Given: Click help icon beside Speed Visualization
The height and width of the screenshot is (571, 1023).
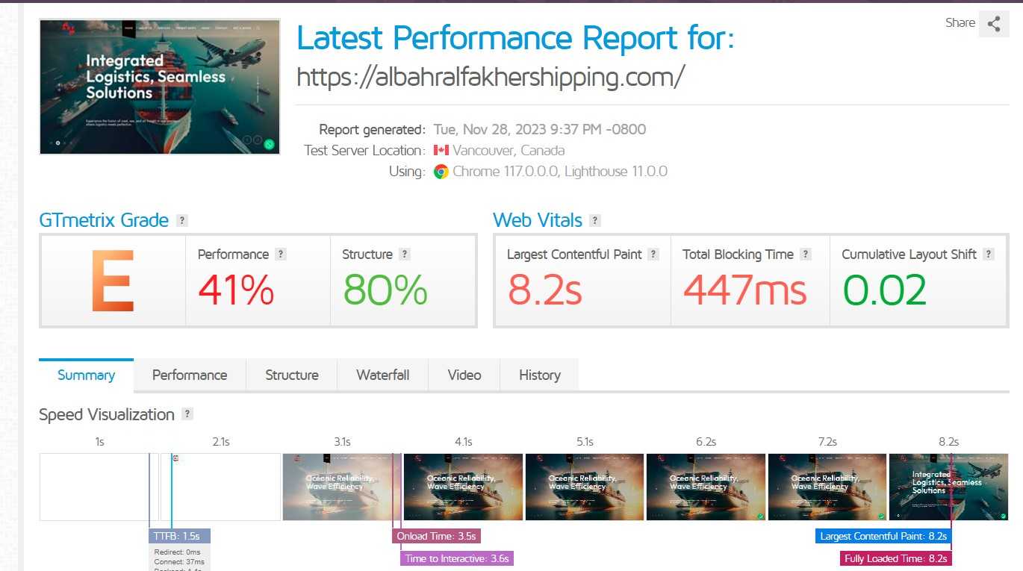Looking at the screenshot, I should point(187,414).
